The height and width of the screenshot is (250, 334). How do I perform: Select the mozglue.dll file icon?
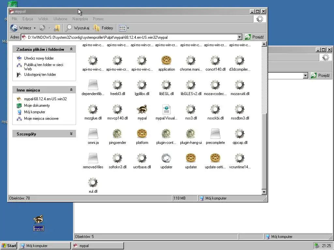(93, 109)
